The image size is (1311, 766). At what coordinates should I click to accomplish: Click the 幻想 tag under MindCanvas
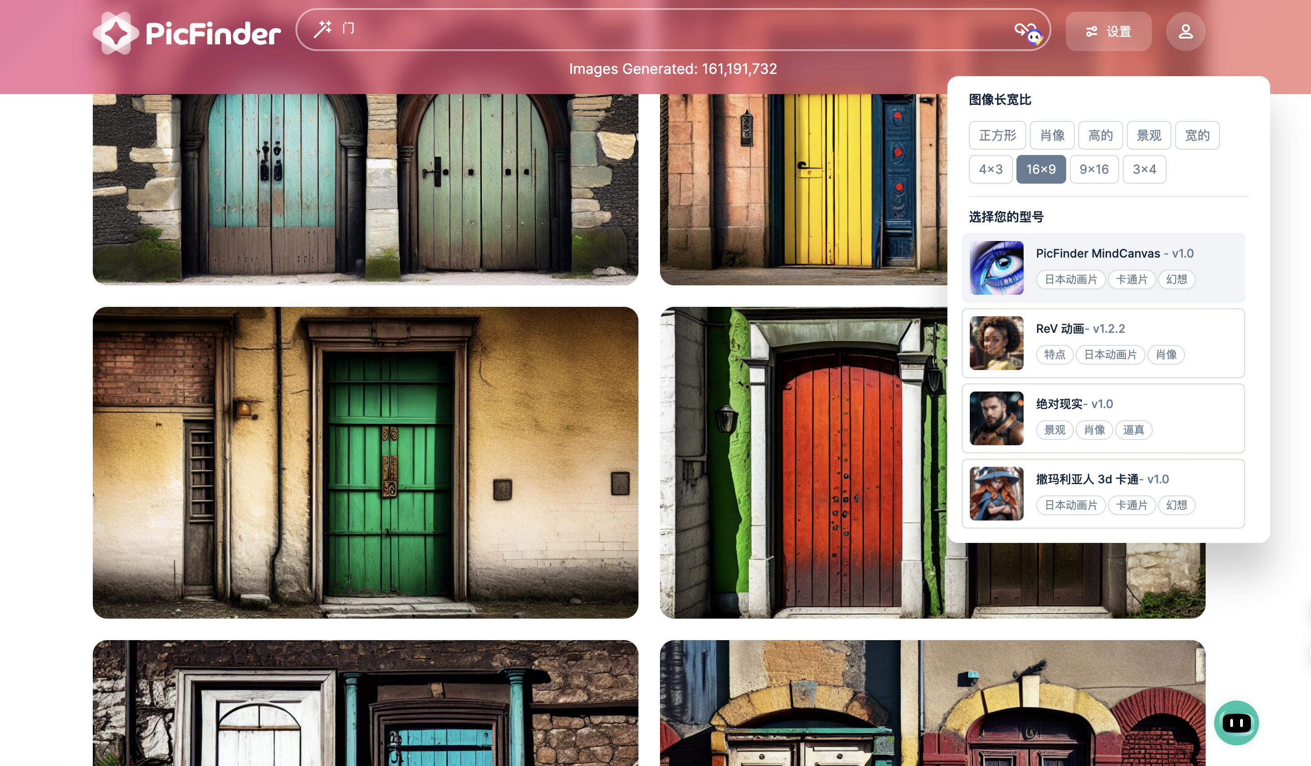click(x=1176, y=280)
